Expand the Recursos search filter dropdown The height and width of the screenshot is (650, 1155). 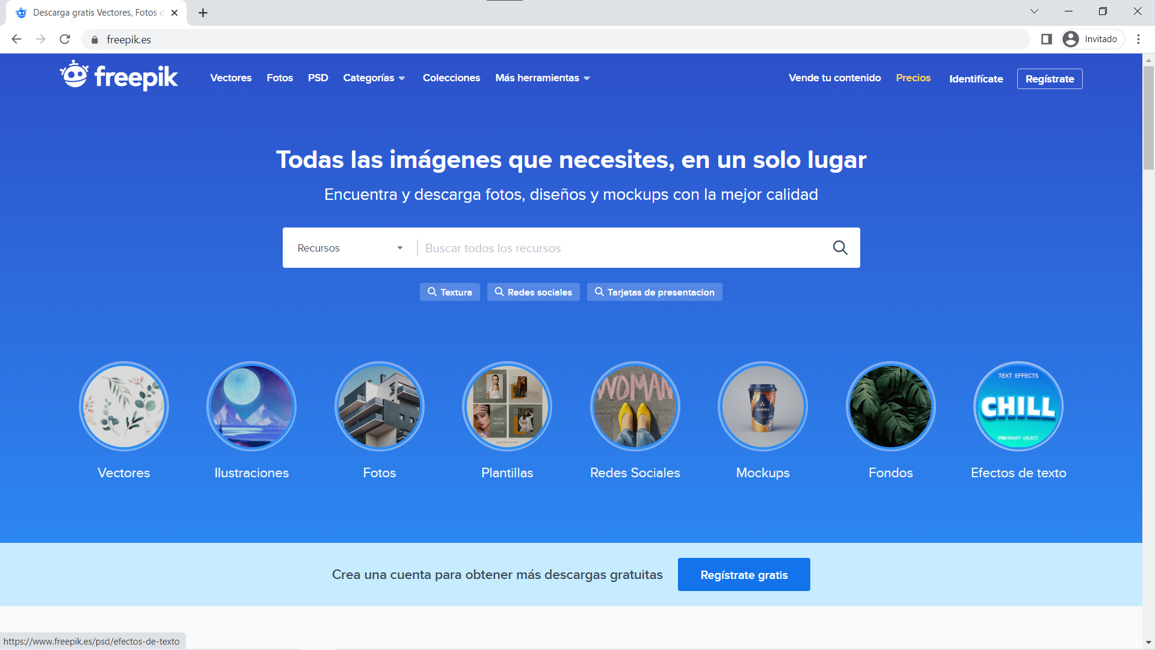click(x=350, y=248)
